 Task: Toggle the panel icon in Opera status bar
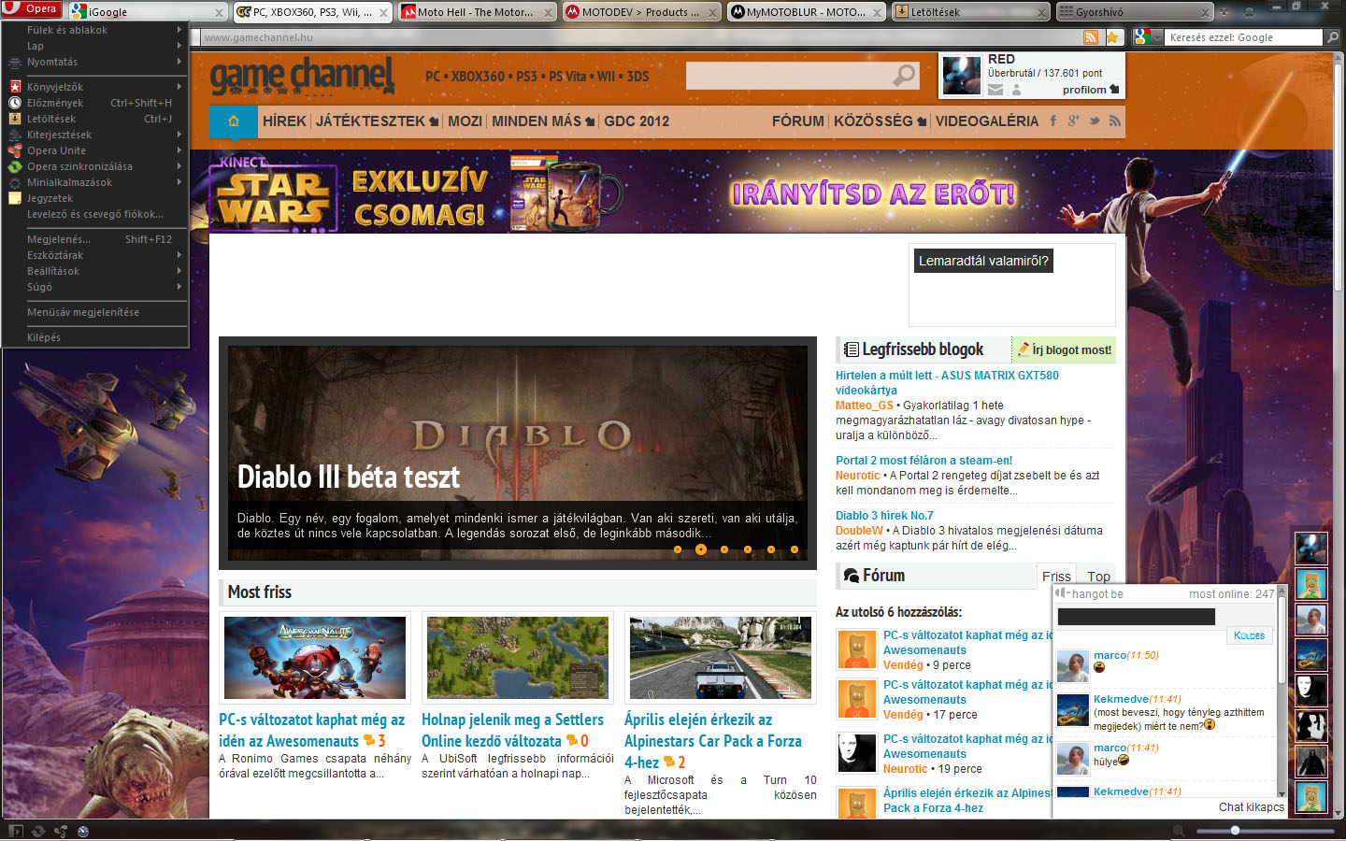point(15,831)
